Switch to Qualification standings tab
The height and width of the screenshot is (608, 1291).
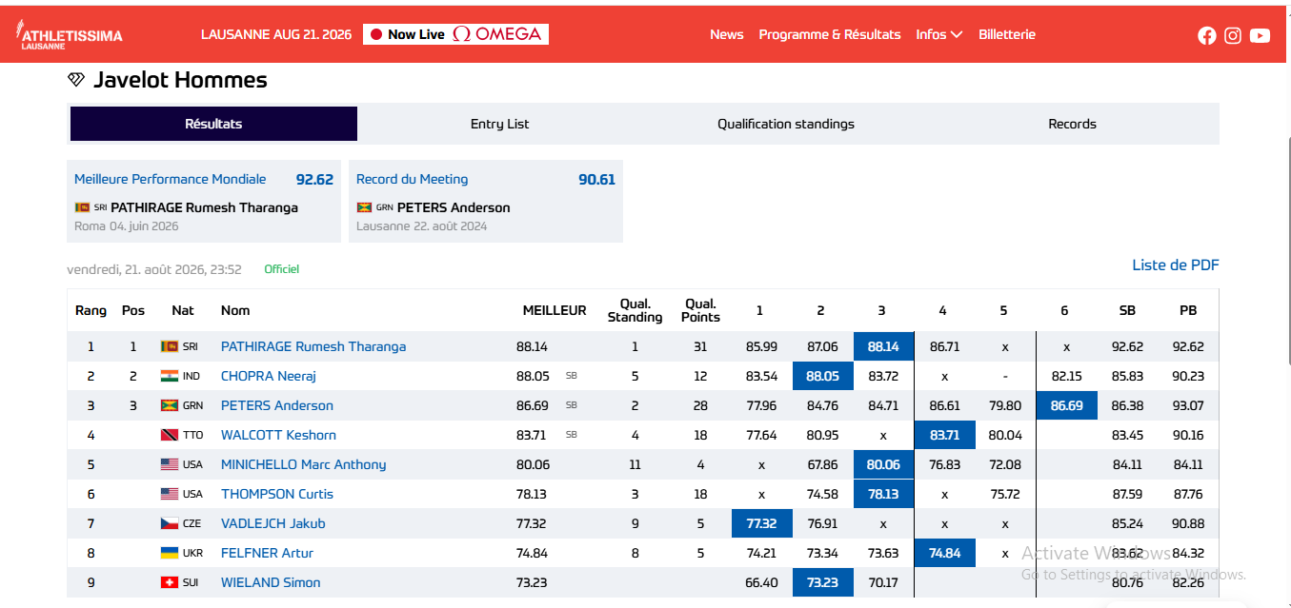click(786, 124)
